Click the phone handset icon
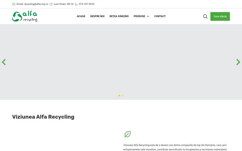 (76, 4)
